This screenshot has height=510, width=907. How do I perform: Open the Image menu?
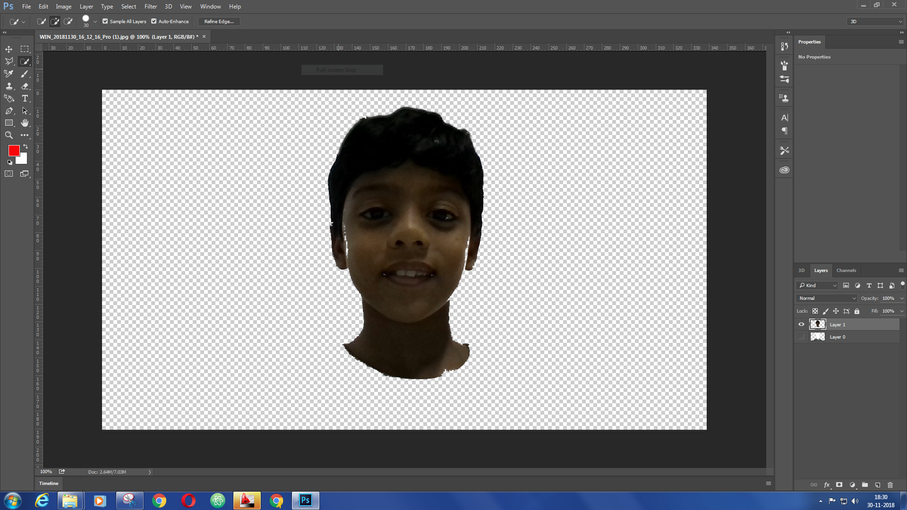pyautogui.click(x=63, y=7)
